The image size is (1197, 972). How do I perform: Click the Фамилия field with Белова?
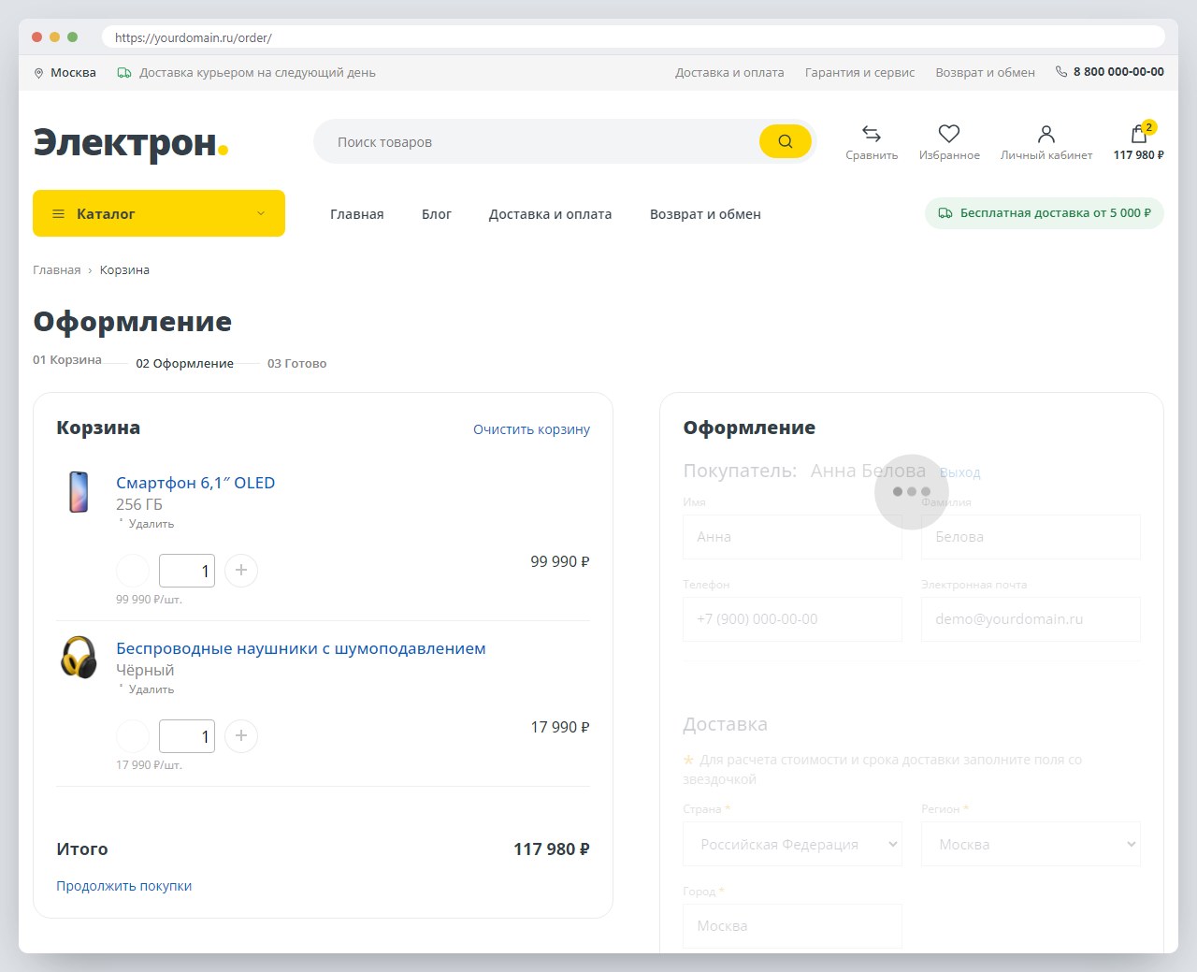tap(1031, 537)
